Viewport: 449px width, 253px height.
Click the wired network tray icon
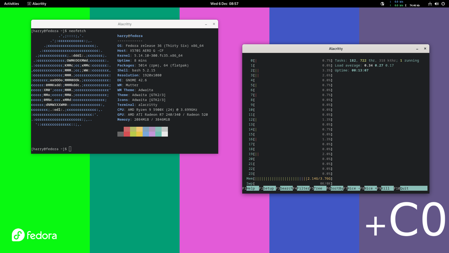click(430, 4)
